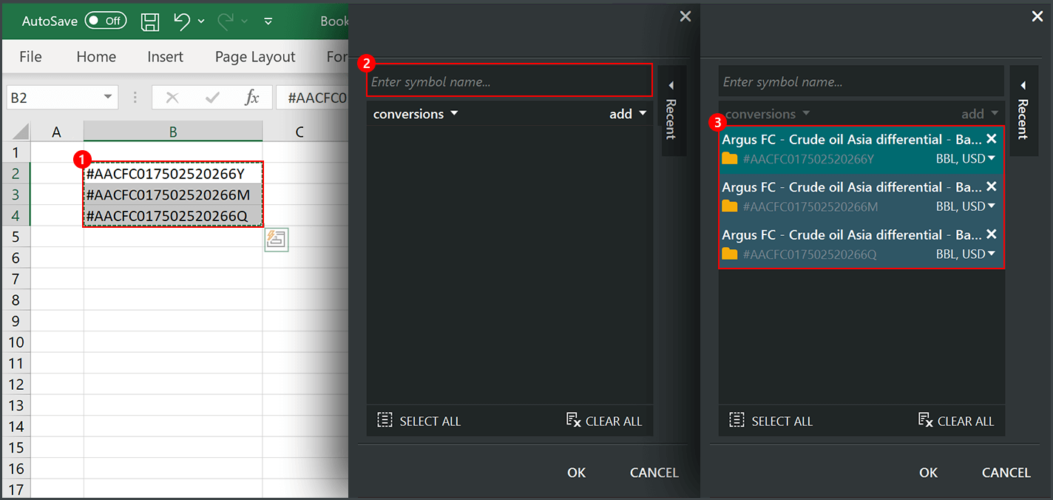Toggle the AutoSave switch
This screenshot has height=500, width=1053.
point(106,21)
